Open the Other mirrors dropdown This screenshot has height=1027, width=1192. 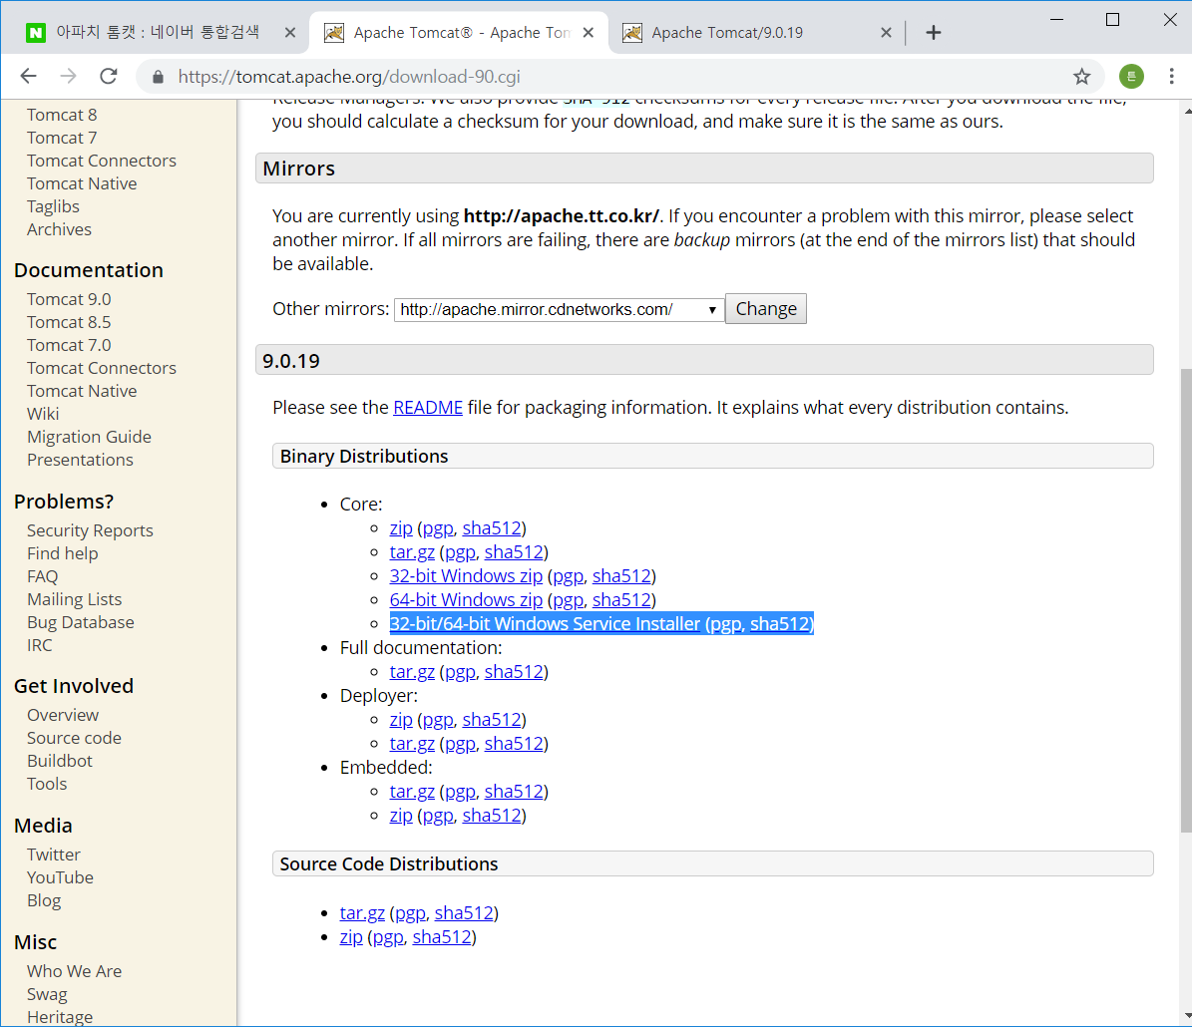click(559, 309)
